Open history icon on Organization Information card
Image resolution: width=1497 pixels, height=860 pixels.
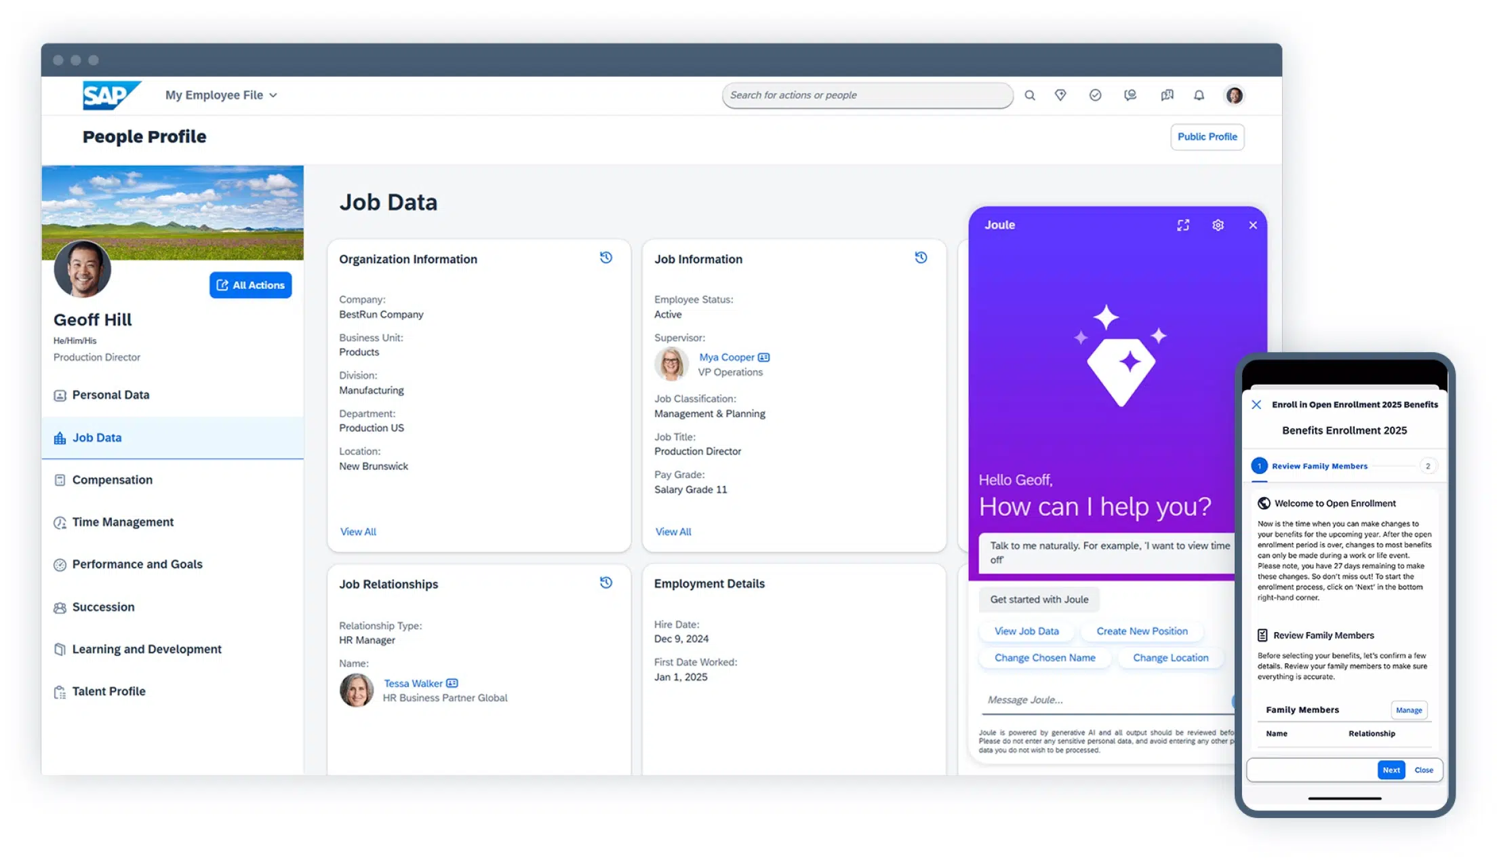click(x=606, y=258)
